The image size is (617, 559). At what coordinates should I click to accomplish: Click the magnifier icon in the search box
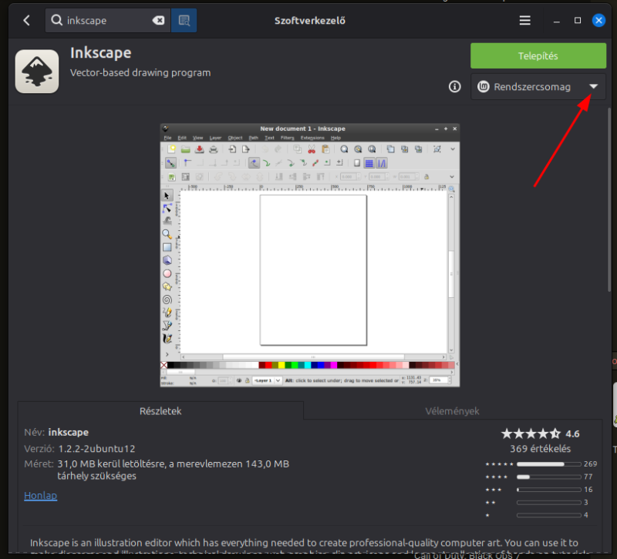[x=56, y=20]
